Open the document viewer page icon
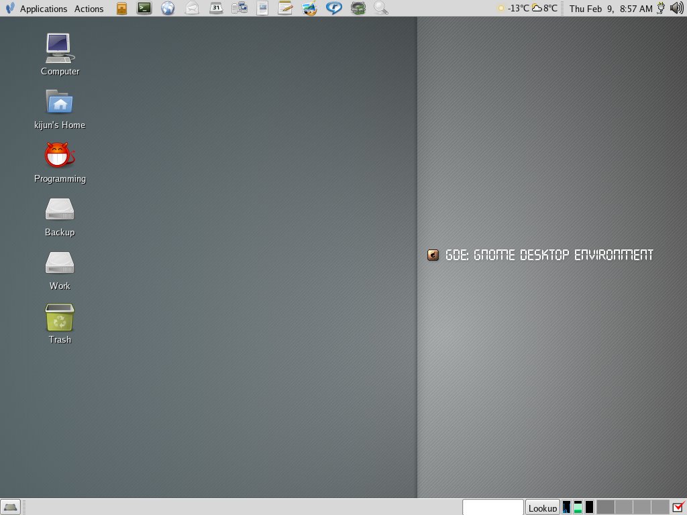 pos(262,8)
